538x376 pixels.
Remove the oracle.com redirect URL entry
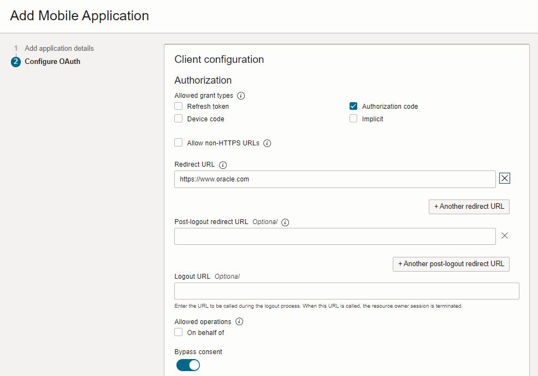tap(505, 179)
